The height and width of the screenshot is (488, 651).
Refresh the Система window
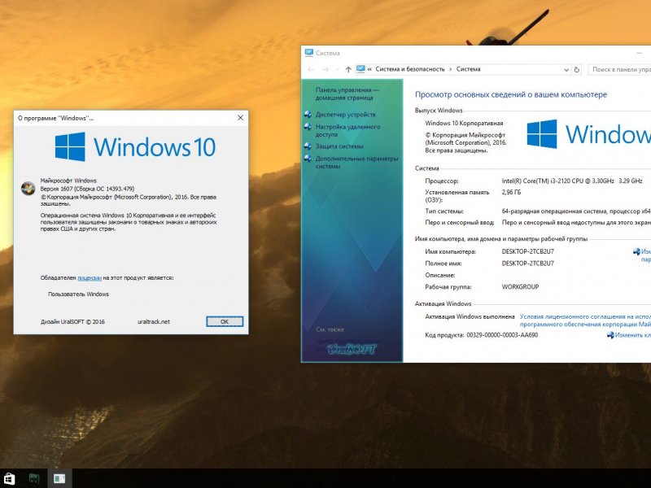tap(577, 70)
